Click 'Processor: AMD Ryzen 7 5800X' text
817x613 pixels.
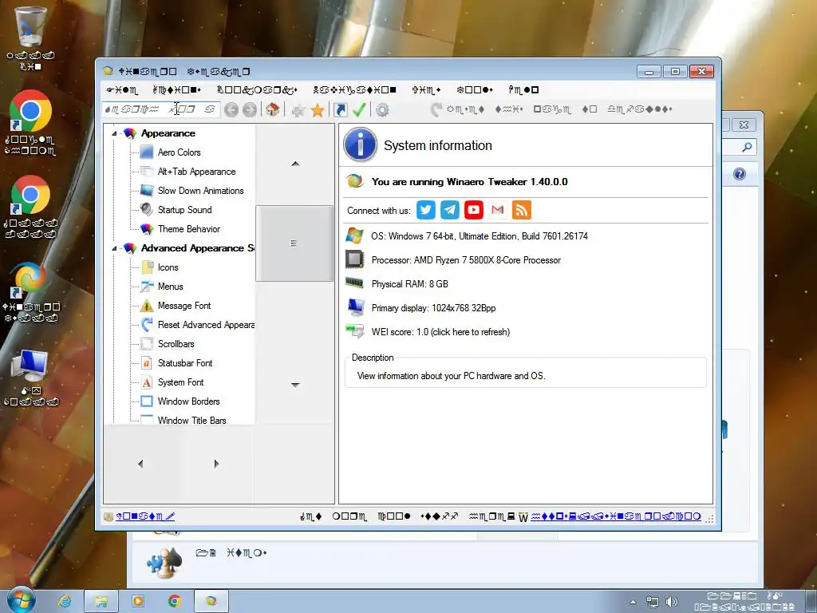pos(466,260)
